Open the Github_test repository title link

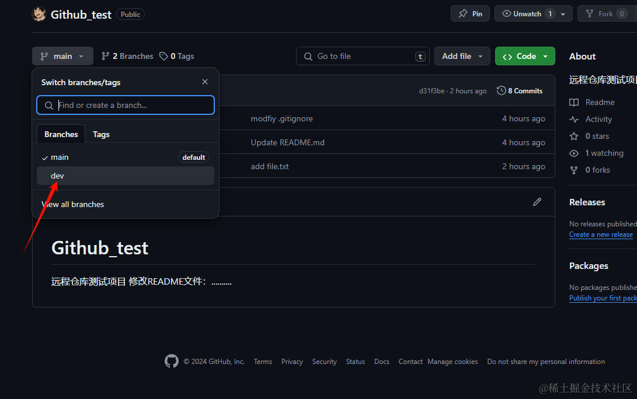pos(81,15)
